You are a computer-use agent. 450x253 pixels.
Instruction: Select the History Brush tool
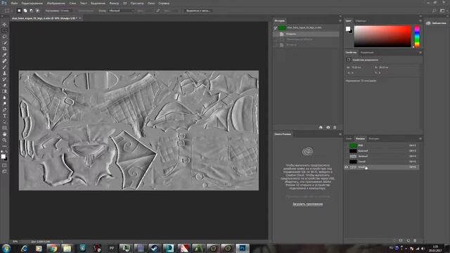[x=4, y=79]
